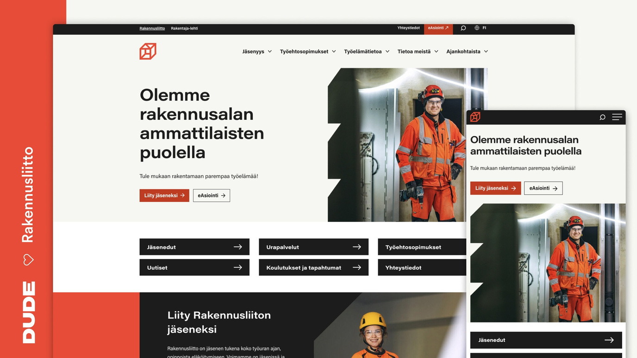
Task: Click the DUDE logo in sidebar
Action: [x=29, y=312]
